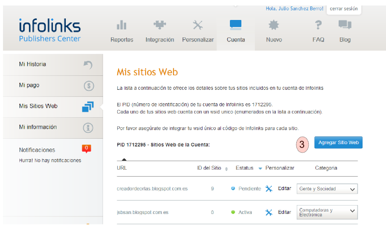Click the Mi pago dollar coin icon
This screenshot has height=227, width=386.
89,86
